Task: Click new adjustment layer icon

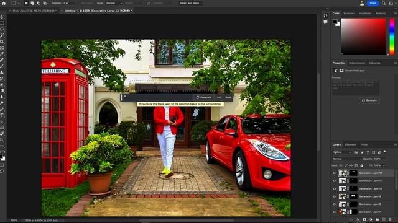Action: (x=371, y=219)
